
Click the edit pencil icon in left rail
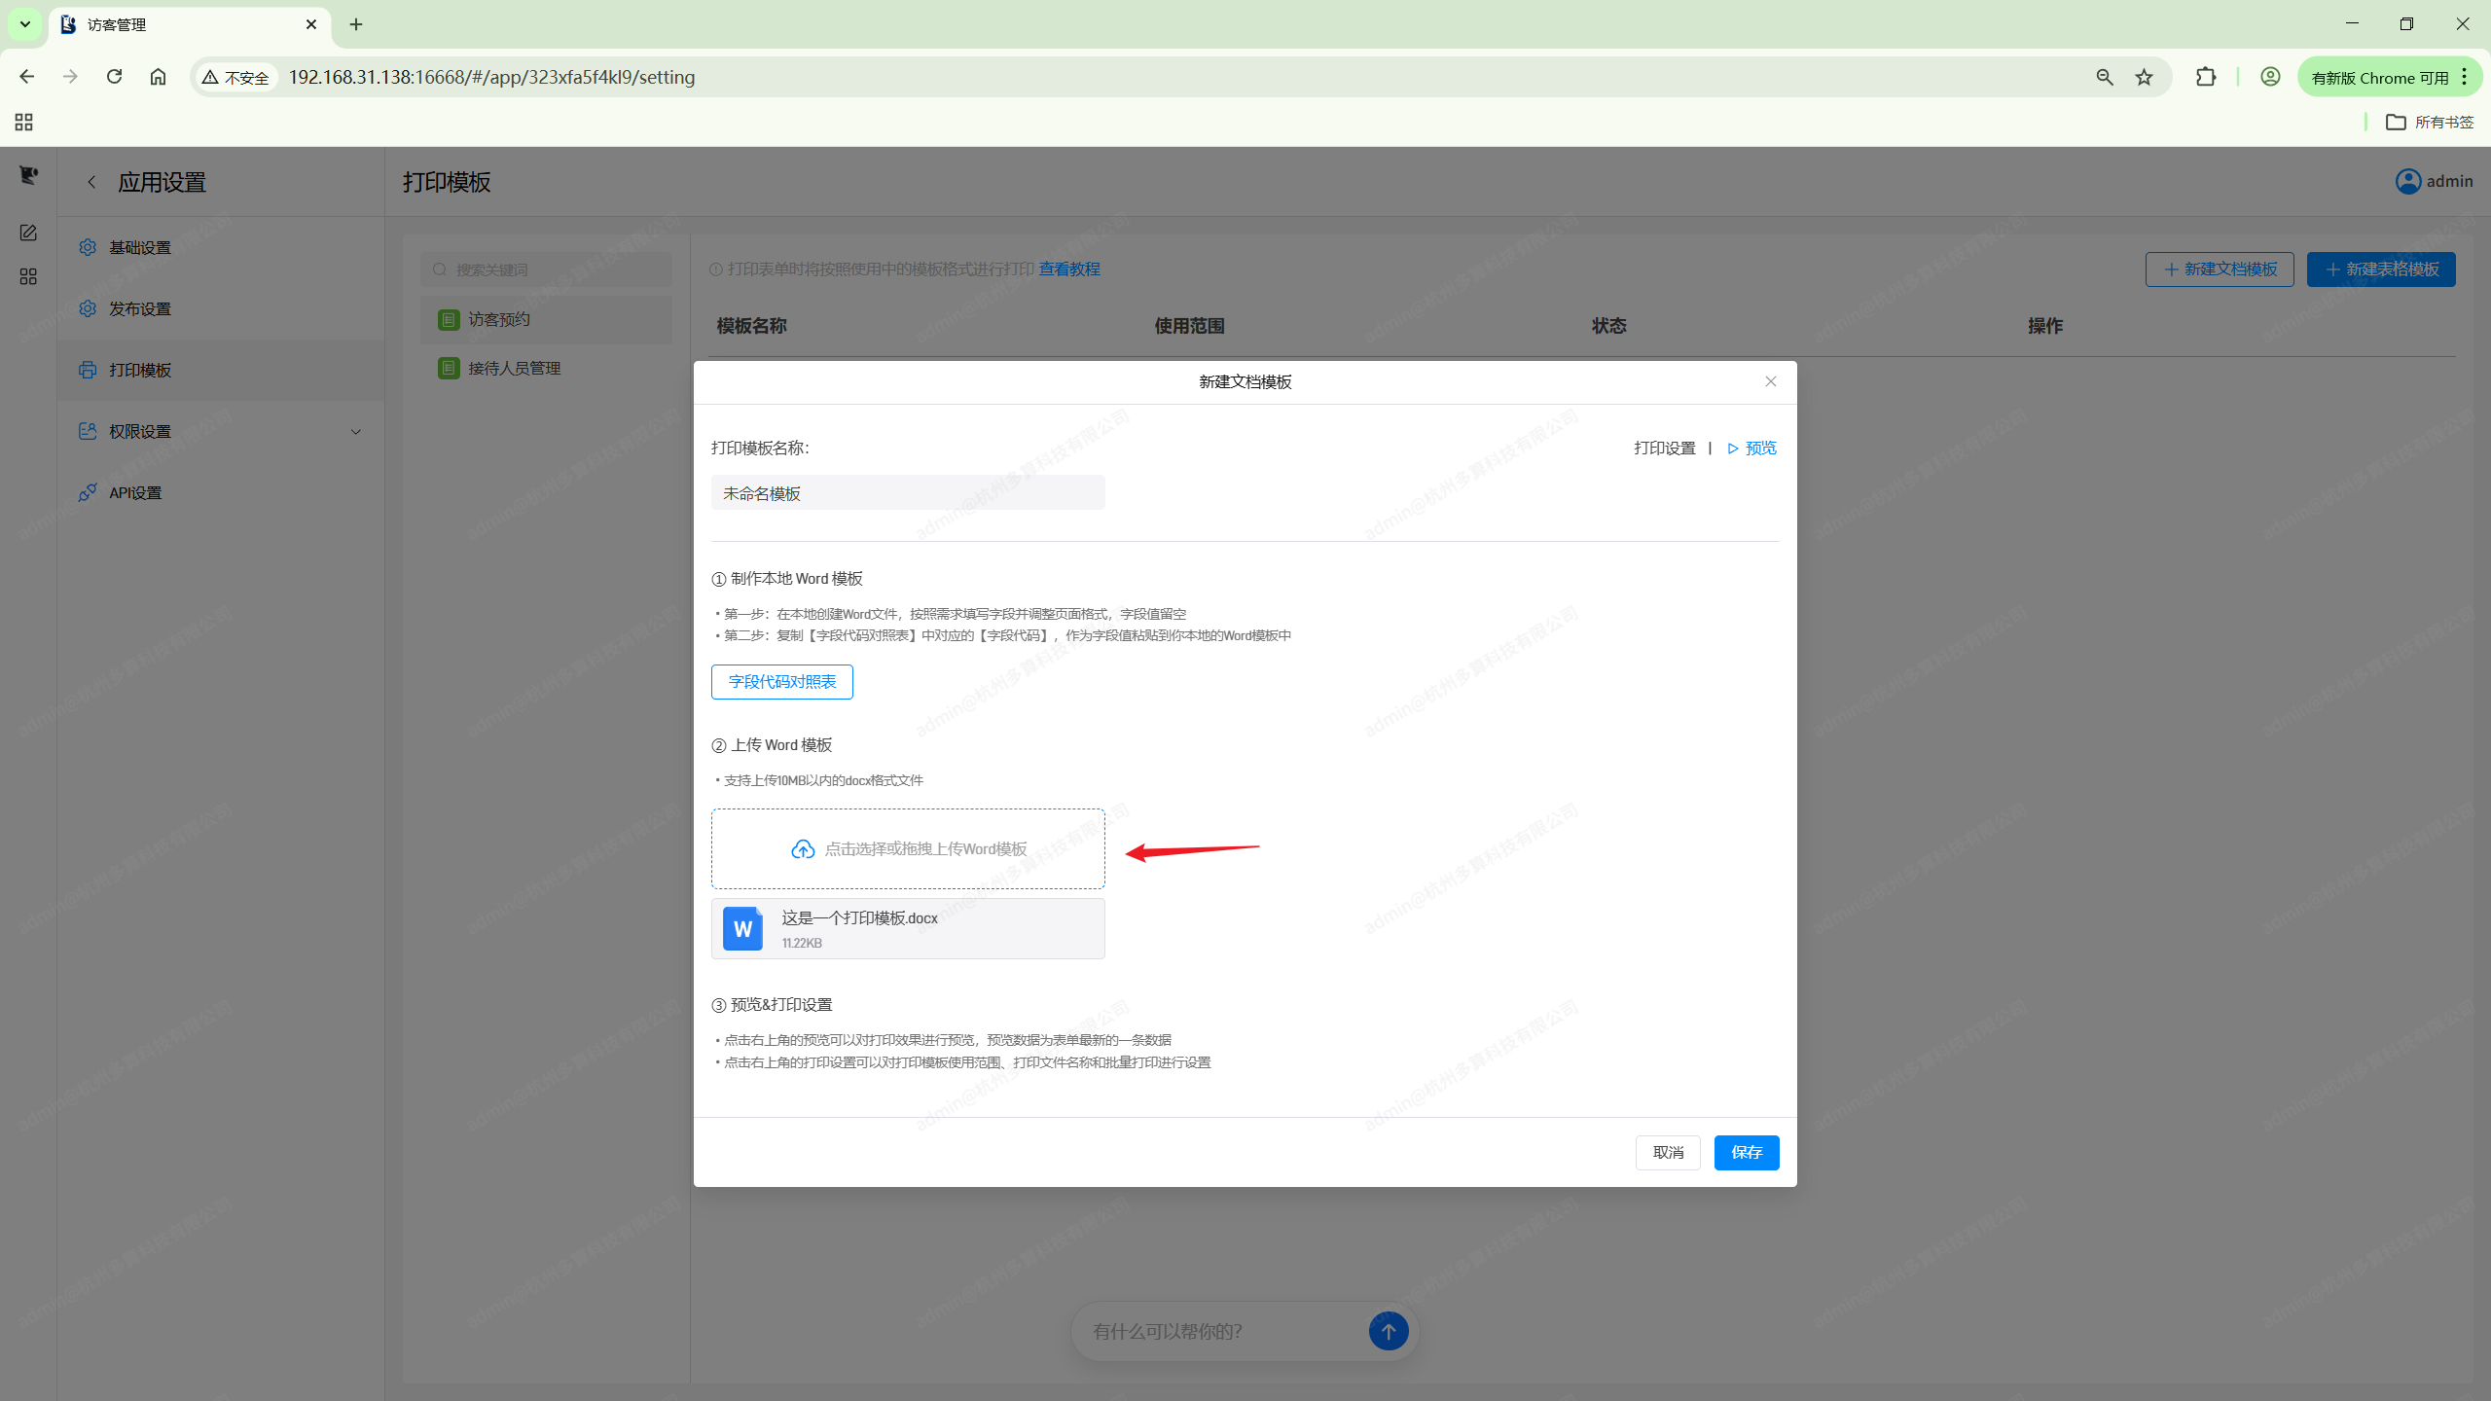pos(28,233)
